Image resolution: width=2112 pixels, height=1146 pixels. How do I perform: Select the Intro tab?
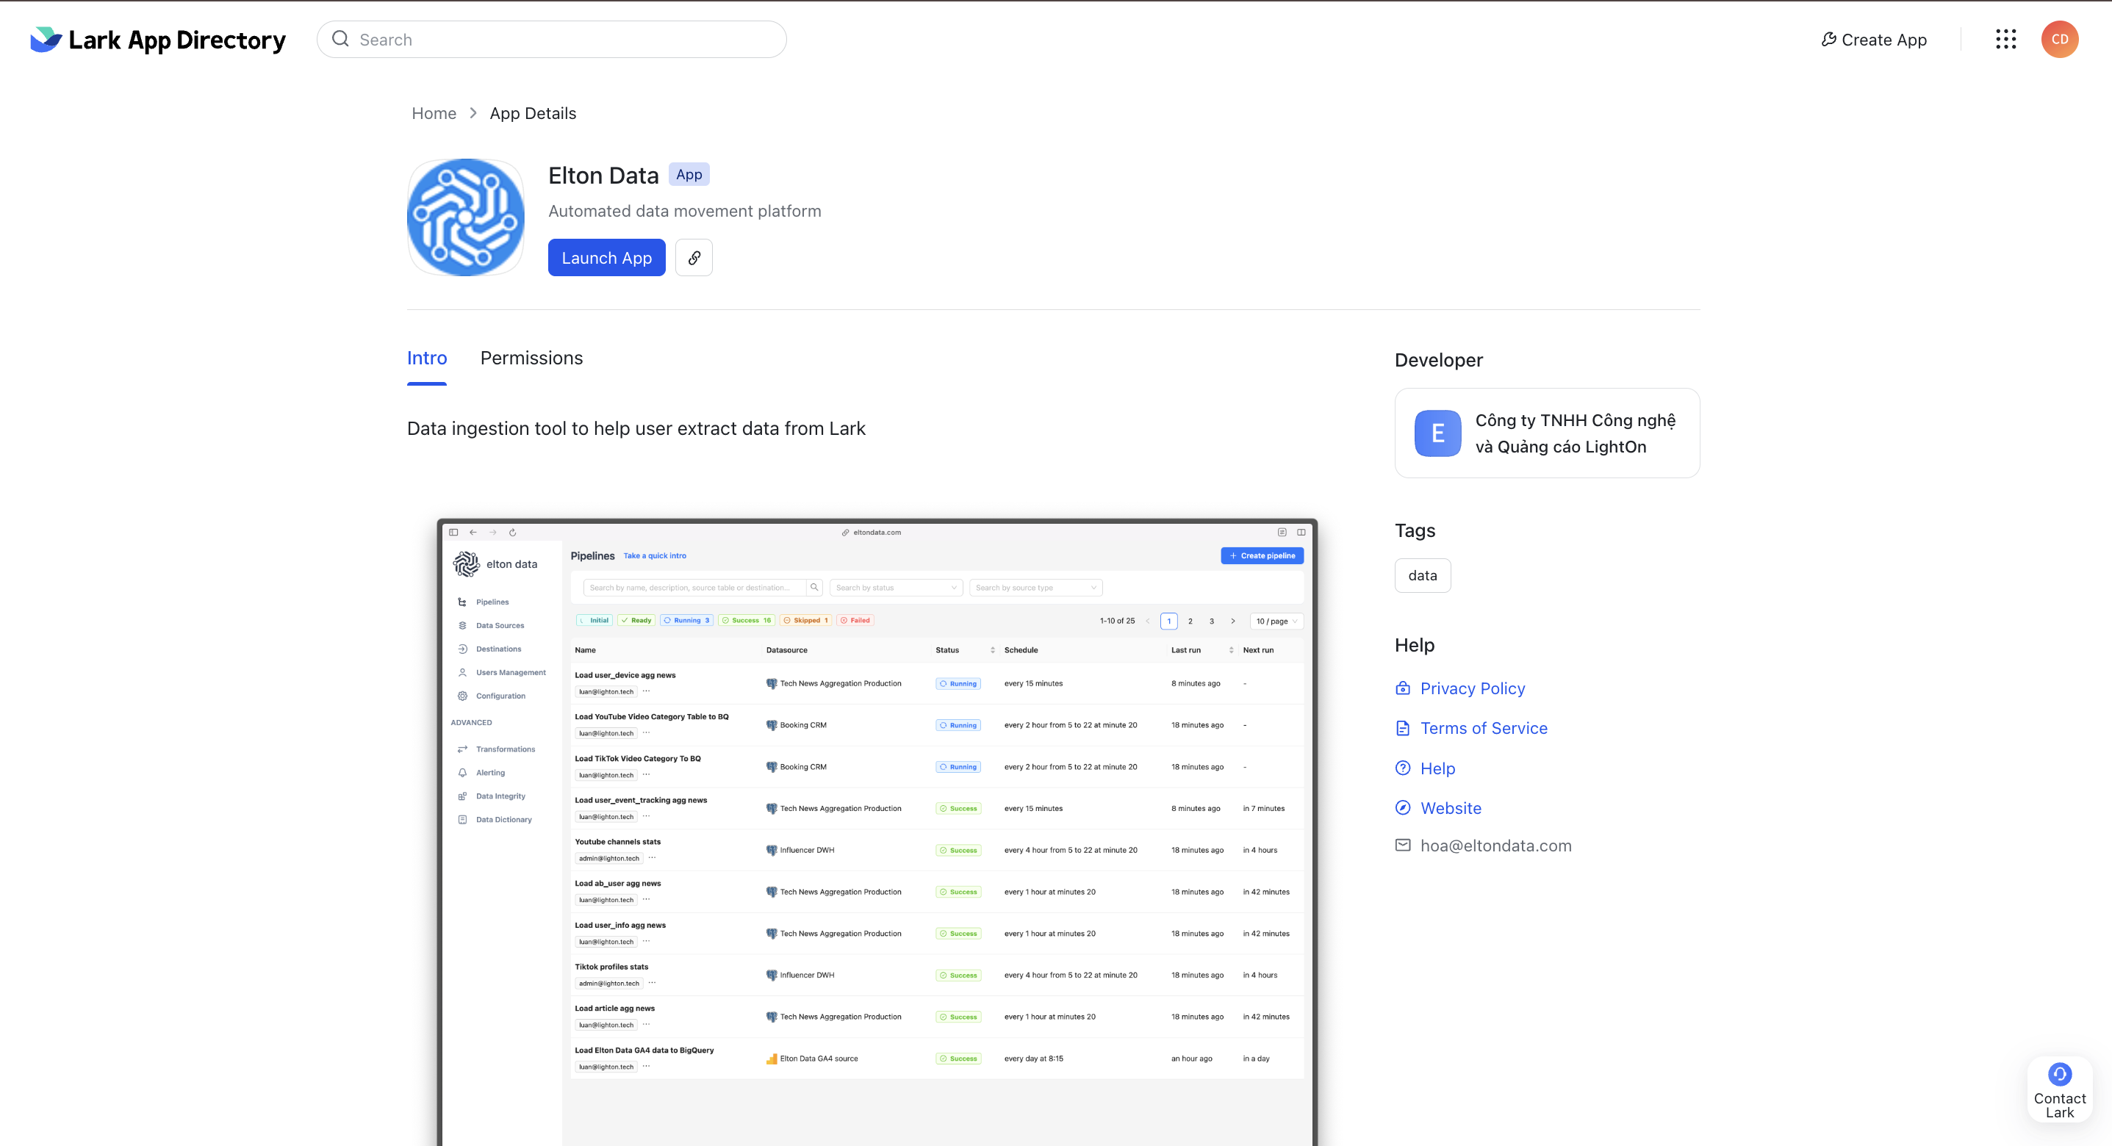click(426, 358)
